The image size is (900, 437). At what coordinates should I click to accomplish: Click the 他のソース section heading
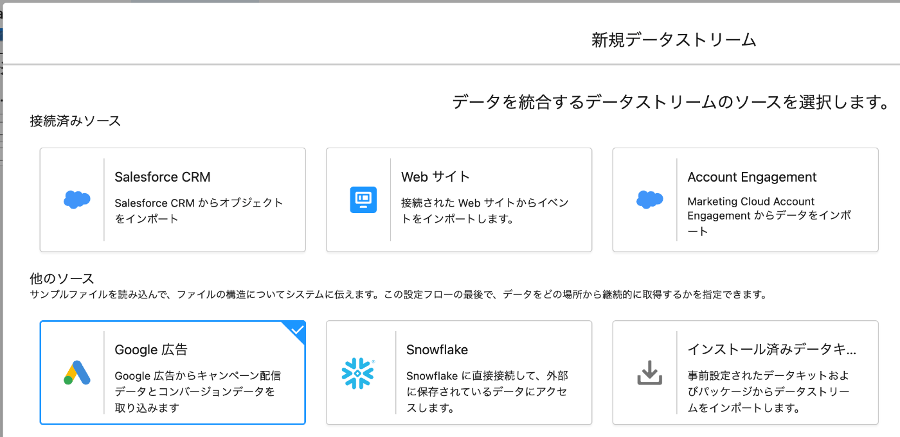(62, 278)
